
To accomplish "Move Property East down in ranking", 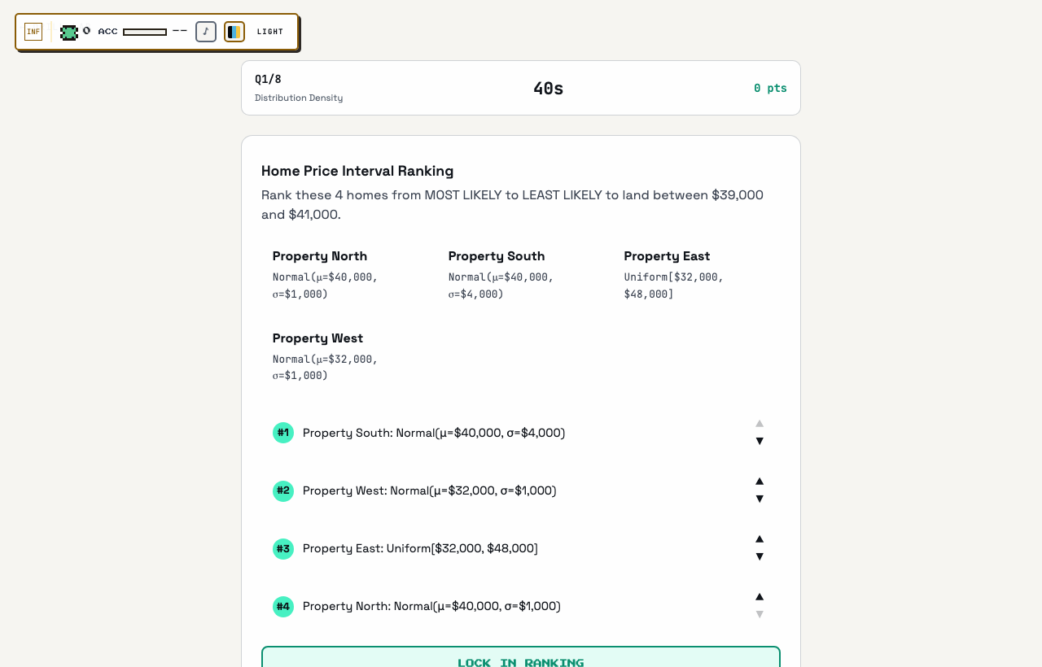I will [x=760, y=556].
